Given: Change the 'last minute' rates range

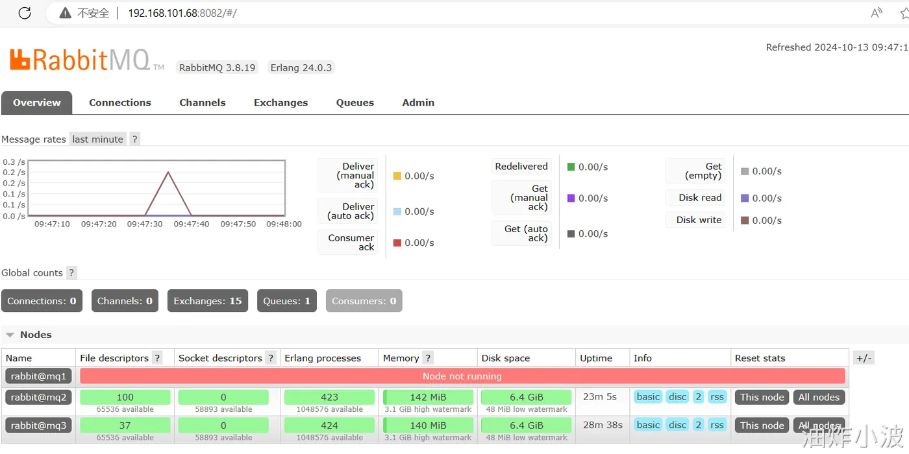Looking at the screenshot, I should [97, 139].
